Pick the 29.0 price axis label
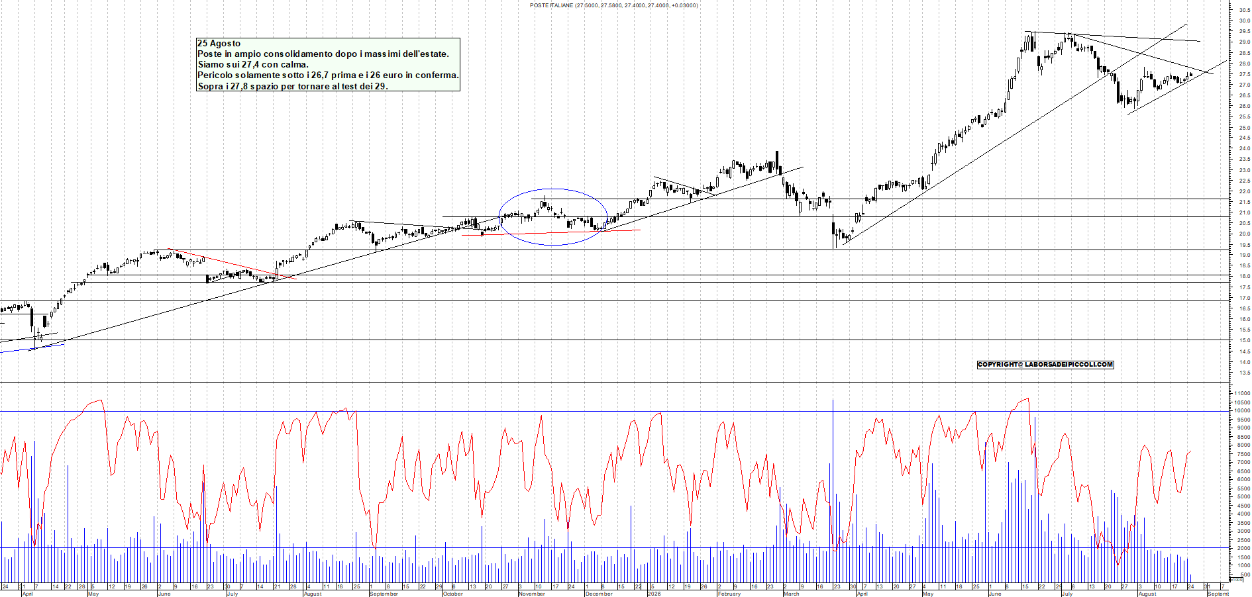This screenshot has width=1252, height=597. (x=1244, y=42)
